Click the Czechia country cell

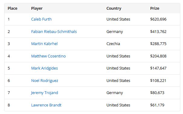(113, 44)
